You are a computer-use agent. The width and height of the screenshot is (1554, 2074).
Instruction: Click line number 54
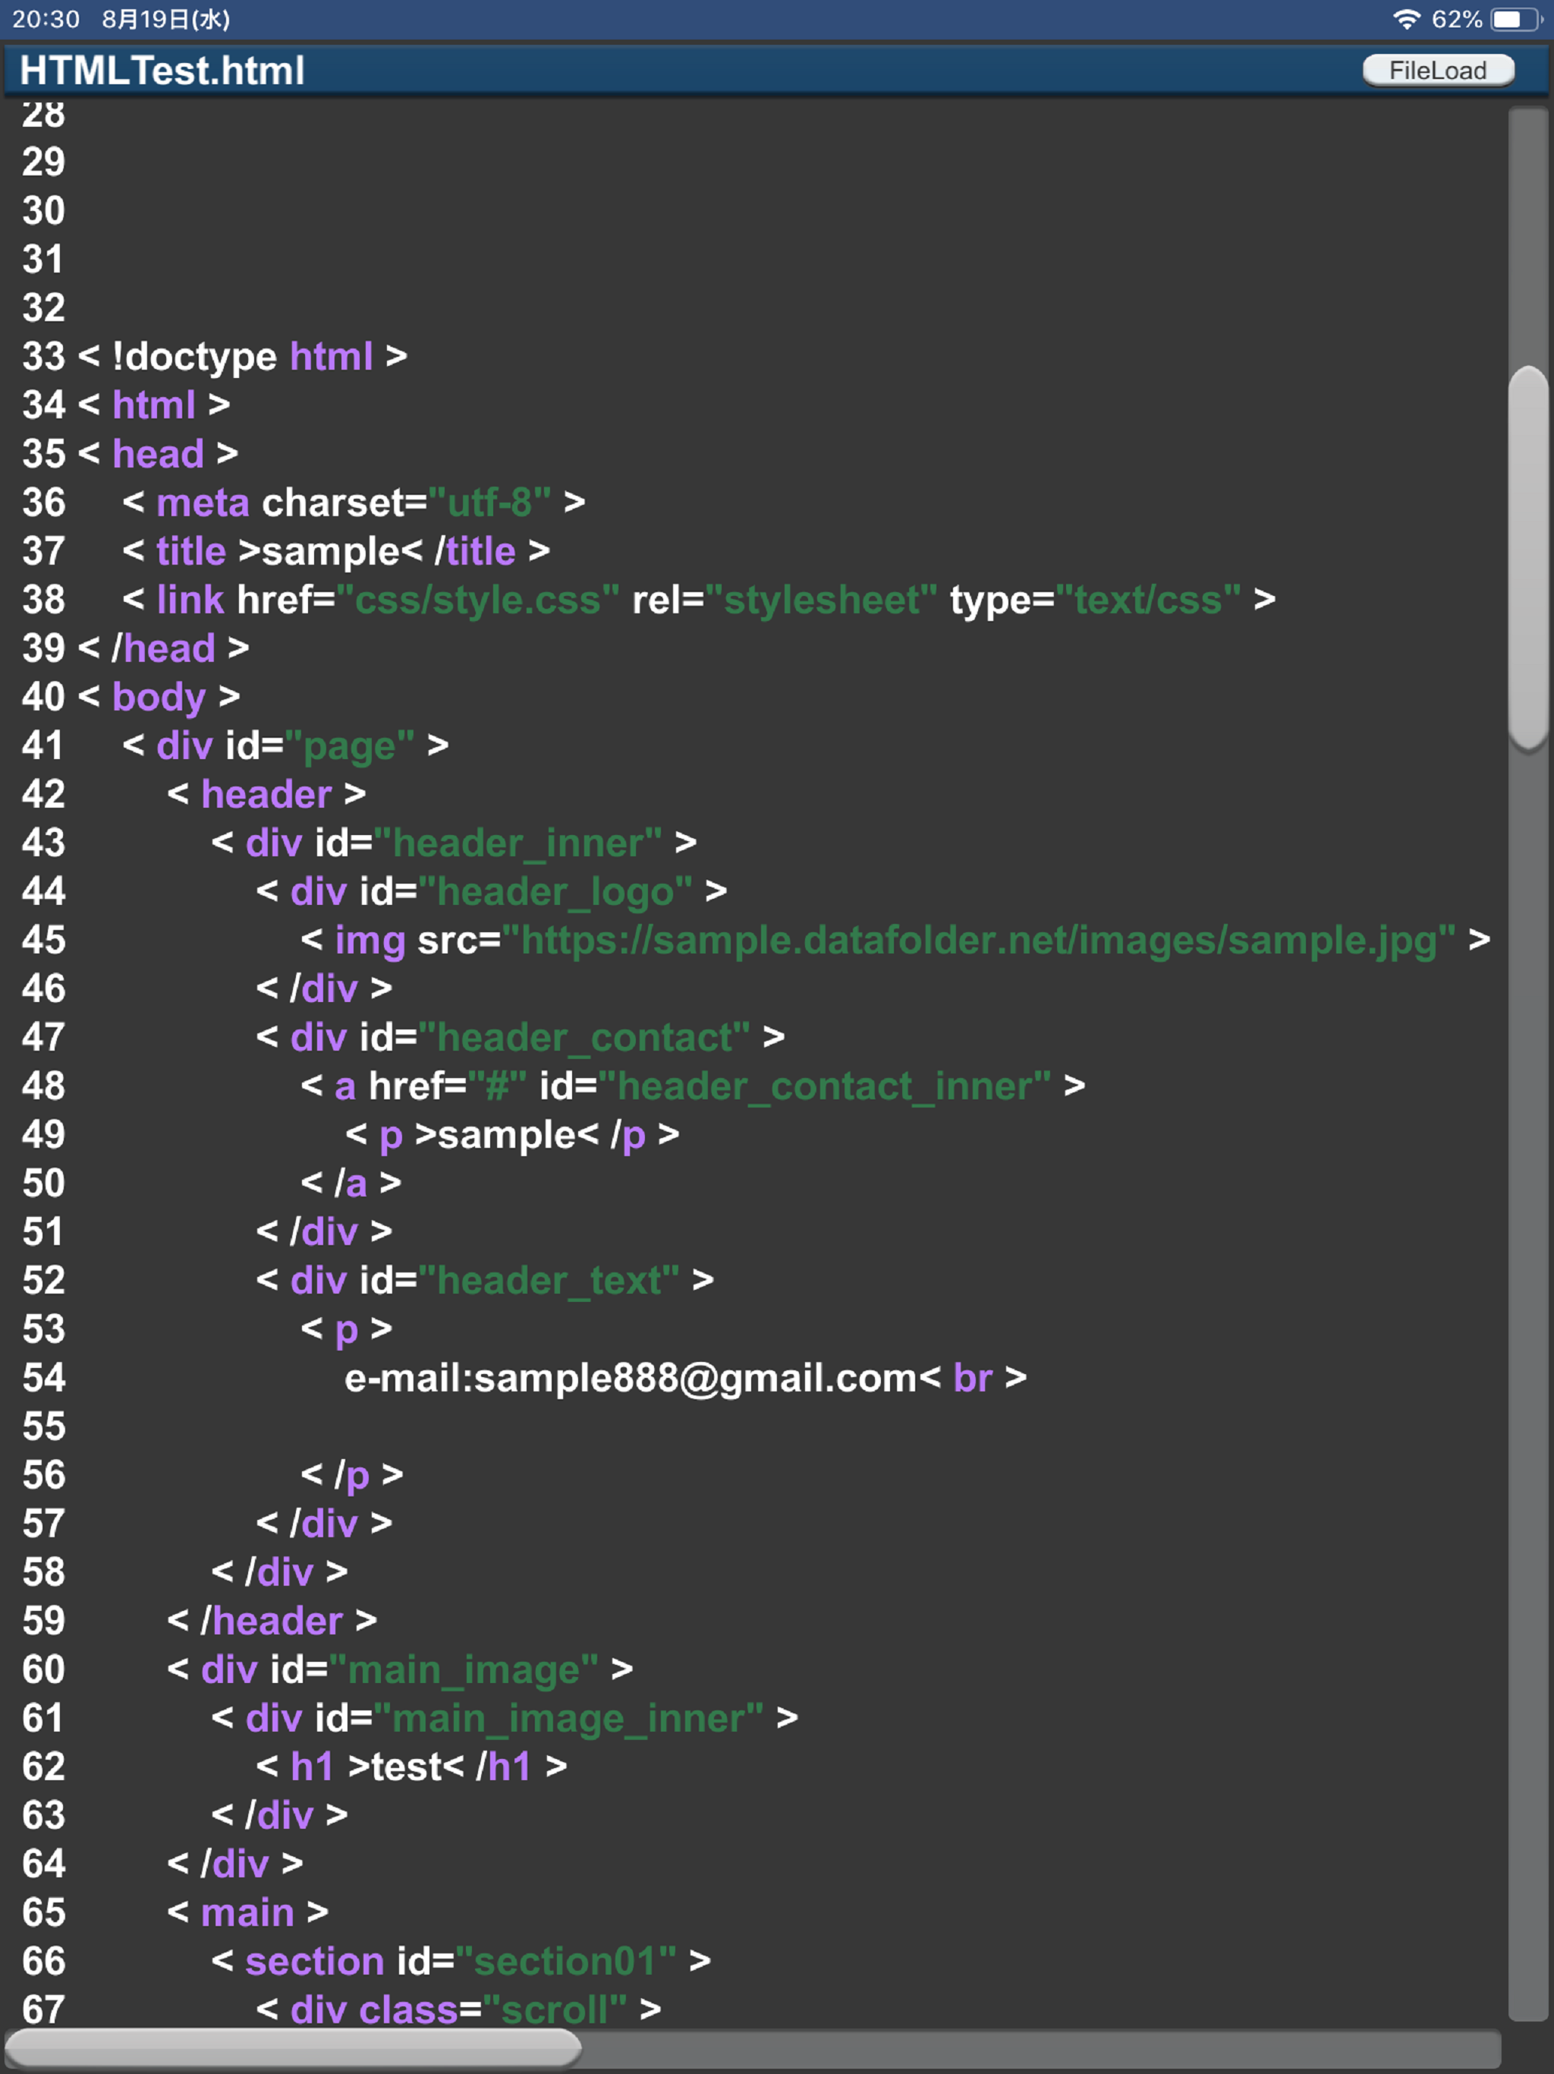42,1377
